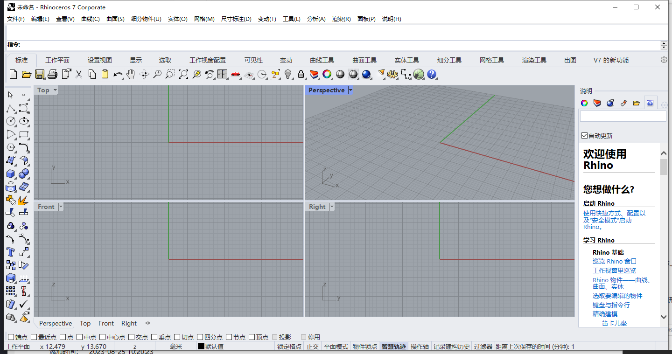Open a file using the folder icon

click(26, 74)
